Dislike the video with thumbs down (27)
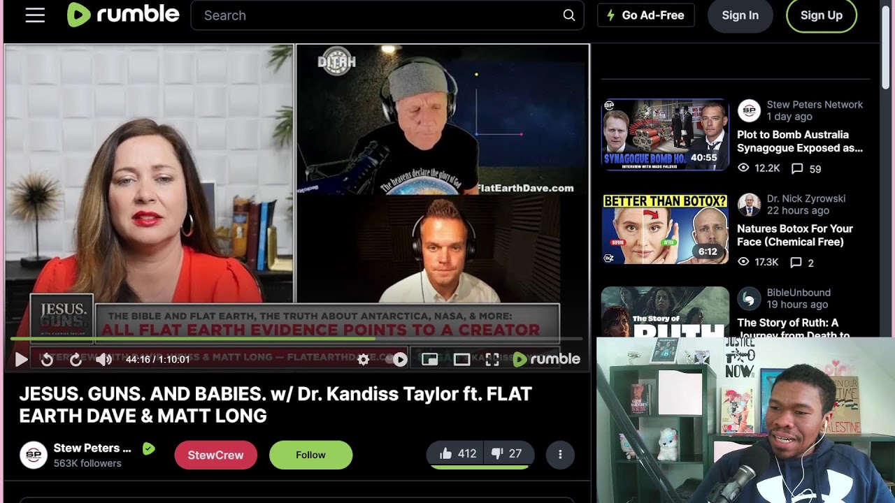The image size is (895, 503). 509,454
